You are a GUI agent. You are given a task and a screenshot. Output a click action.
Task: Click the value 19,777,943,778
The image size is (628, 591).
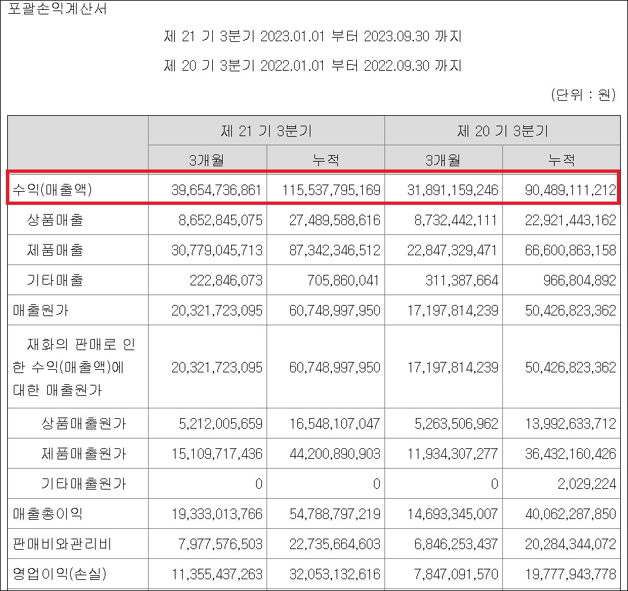(570, 574)
